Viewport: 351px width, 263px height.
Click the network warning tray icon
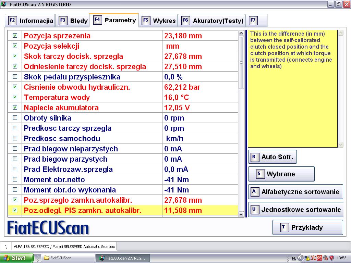[x=307, y=258]
